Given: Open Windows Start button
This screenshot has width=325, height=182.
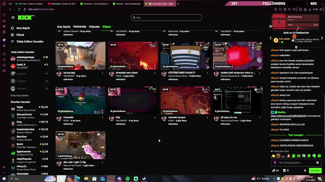Looking at the screenshot, I should (x=4, y=179).
